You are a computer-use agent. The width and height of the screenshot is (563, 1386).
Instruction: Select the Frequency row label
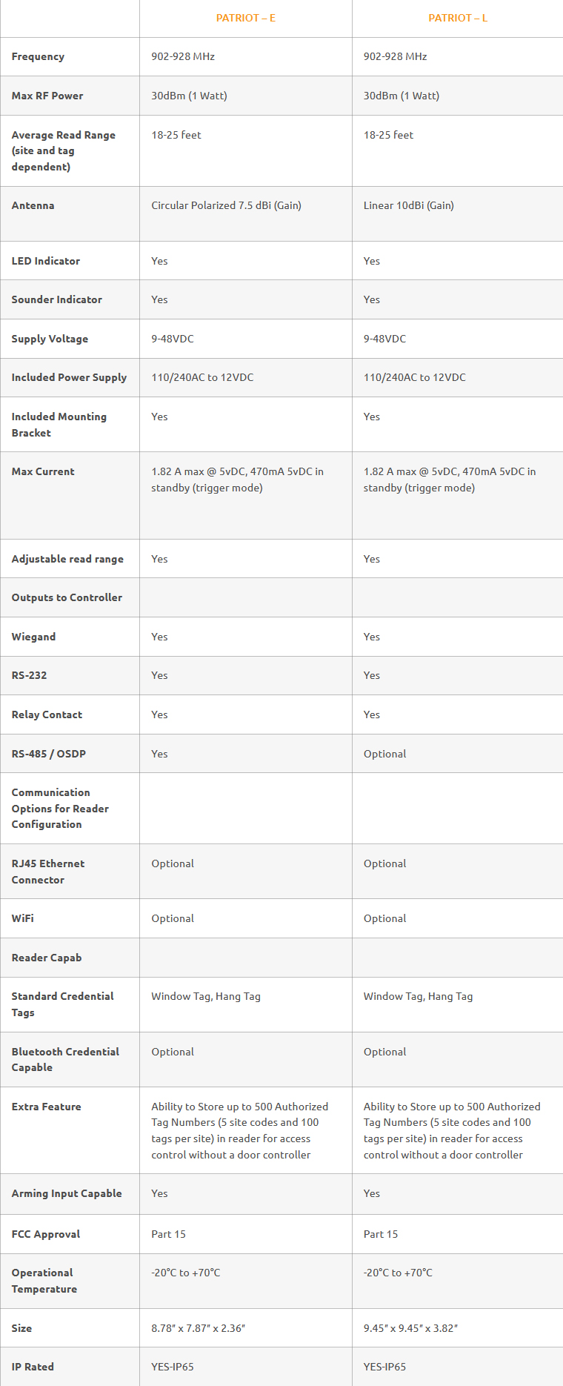pyautogui.click(x=38, y=56)
